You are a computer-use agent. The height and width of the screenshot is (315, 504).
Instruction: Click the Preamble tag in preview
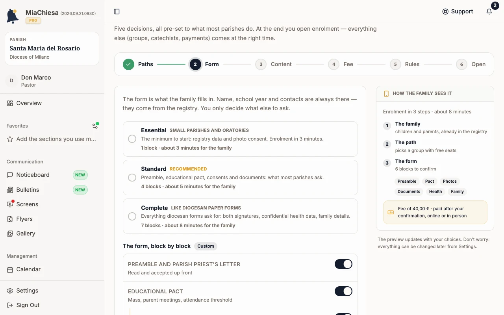point(407,181)
